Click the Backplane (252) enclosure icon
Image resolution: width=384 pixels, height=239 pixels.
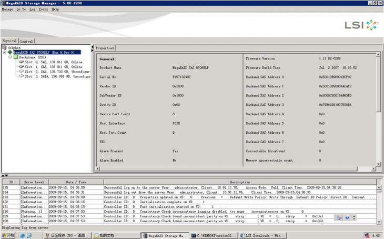[15, 57]
